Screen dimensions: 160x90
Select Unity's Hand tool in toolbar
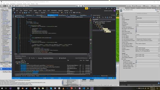tap(2, 6)
